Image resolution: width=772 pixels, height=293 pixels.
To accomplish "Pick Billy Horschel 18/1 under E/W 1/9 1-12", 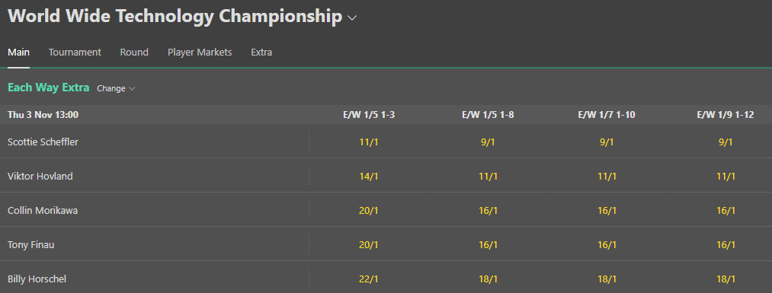I will [726, 279].
